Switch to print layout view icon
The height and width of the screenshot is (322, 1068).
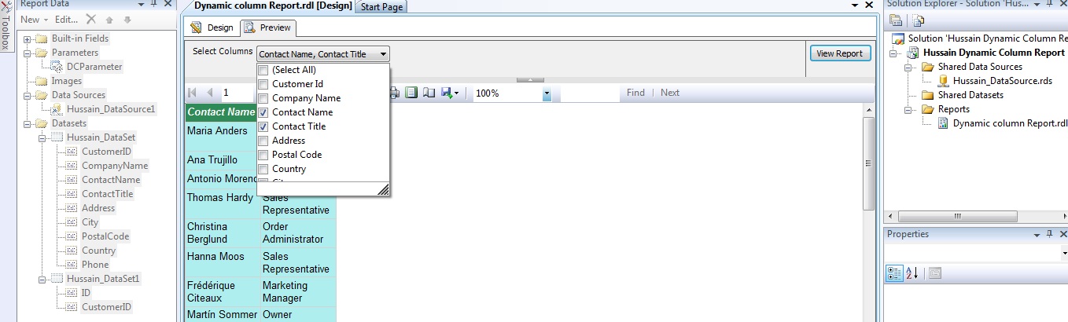point(411,93)
